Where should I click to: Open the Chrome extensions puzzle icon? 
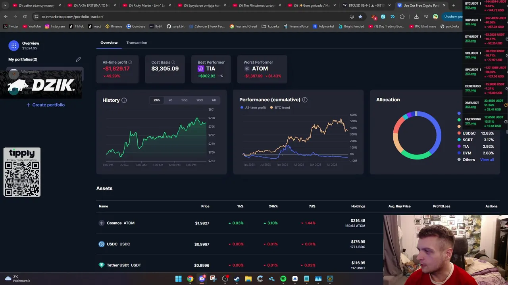pos(402,17)
